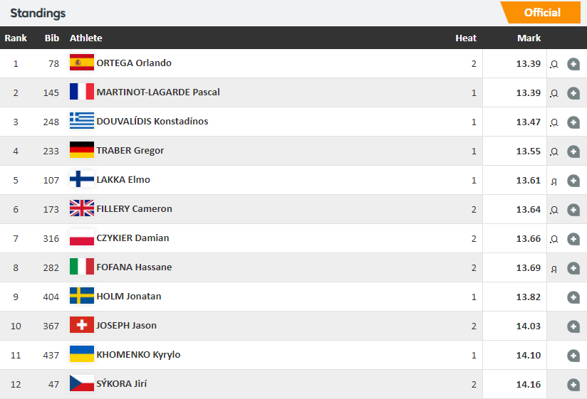Click the plus icon beside TRABER Gregor's mark
This screenshot has width=587, height=399.
click(573, 151)
